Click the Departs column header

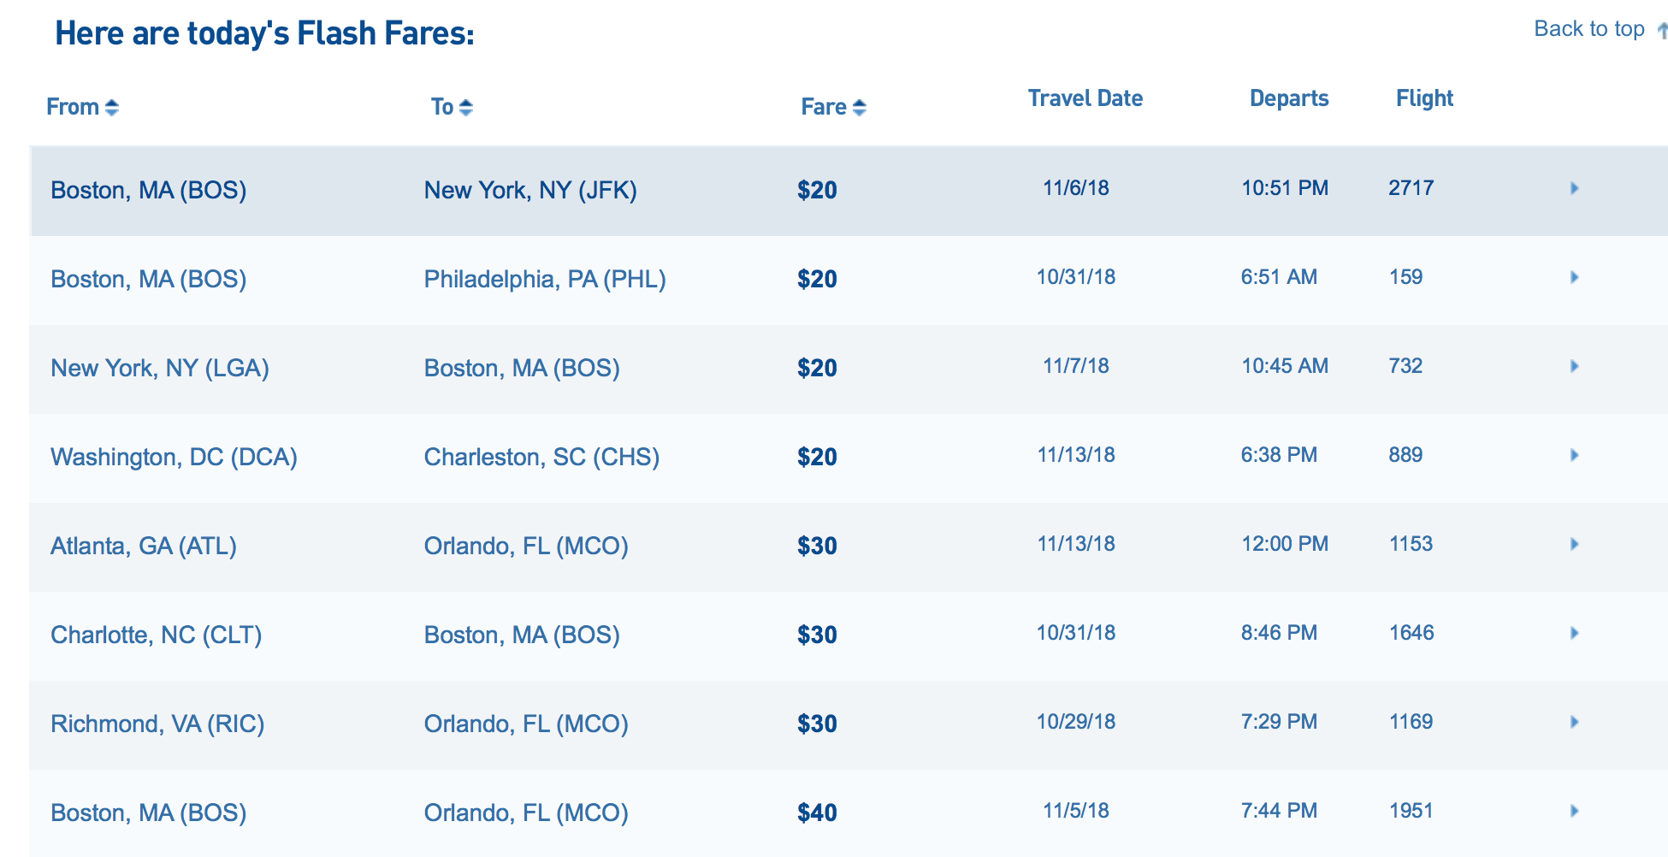pyautogui.click(x=1288, y=98)
